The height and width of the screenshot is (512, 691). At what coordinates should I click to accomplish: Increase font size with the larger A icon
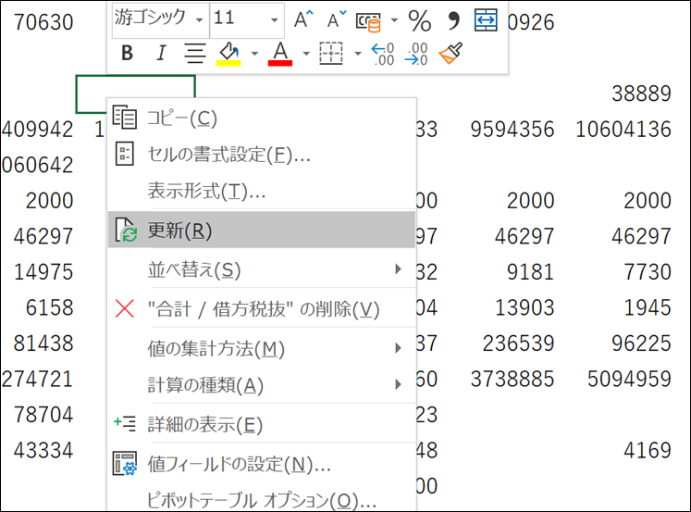[x=303, y=19]
